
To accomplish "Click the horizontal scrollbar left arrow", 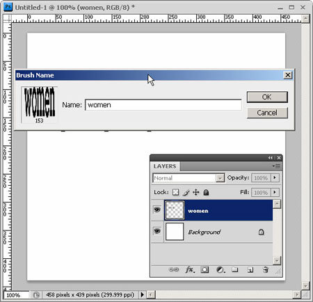I will [150, 295].
